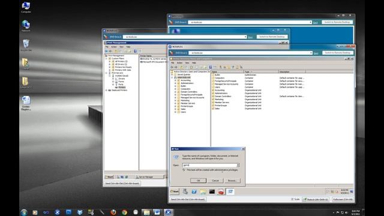Open Command Prompt icon in remote taskbar
384x216 pixels.
click(x=212, y=191)
